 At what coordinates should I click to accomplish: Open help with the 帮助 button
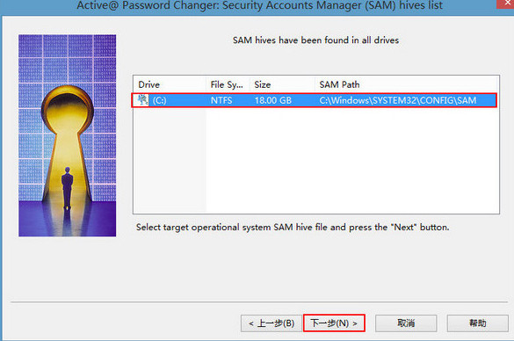(478, 323)
